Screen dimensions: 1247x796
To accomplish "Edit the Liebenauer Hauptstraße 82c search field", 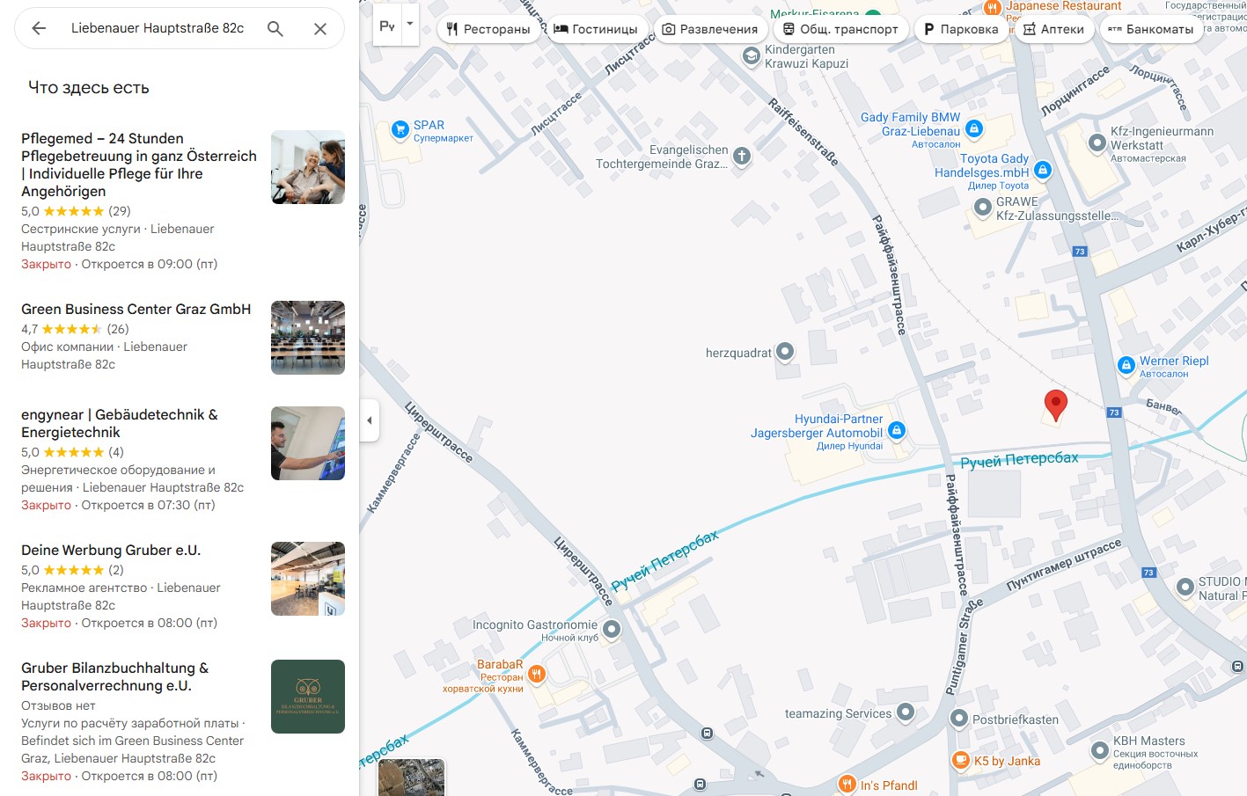I will 158,28.
